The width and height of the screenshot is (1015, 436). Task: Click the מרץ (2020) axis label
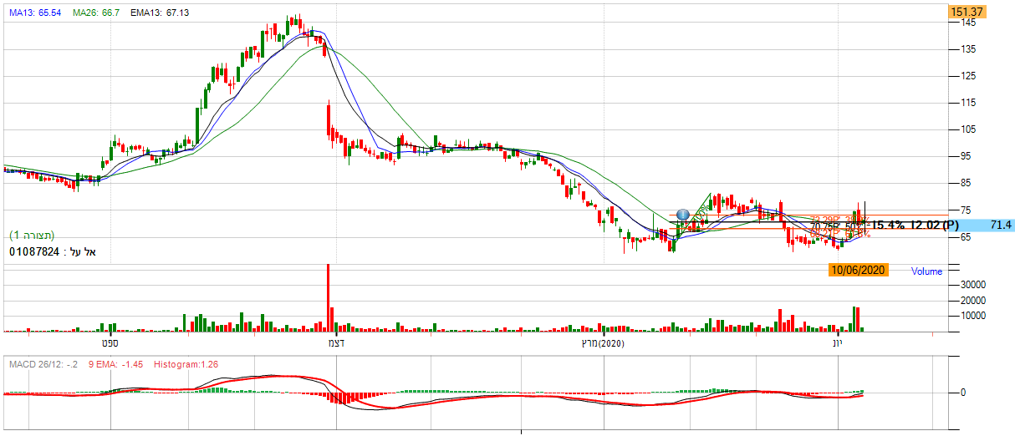(x=602, y=343)
